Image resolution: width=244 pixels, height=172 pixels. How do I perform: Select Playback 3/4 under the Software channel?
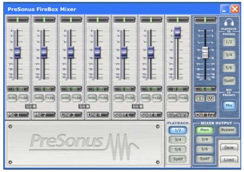click(178, 140)
